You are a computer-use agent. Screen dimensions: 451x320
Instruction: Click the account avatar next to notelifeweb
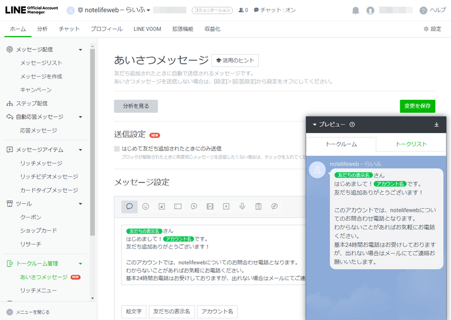click(x=70, y=10)
